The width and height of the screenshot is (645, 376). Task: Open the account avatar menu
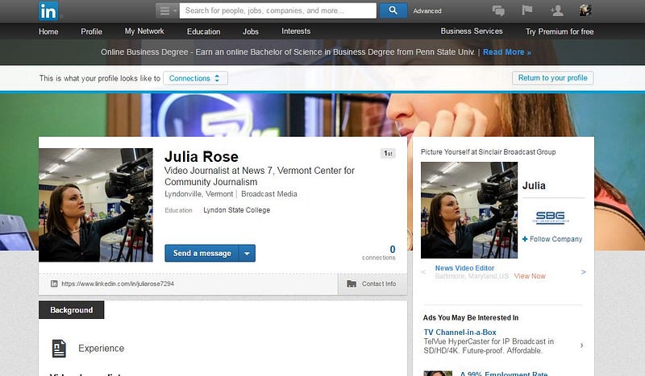click(x=585, y=10)
